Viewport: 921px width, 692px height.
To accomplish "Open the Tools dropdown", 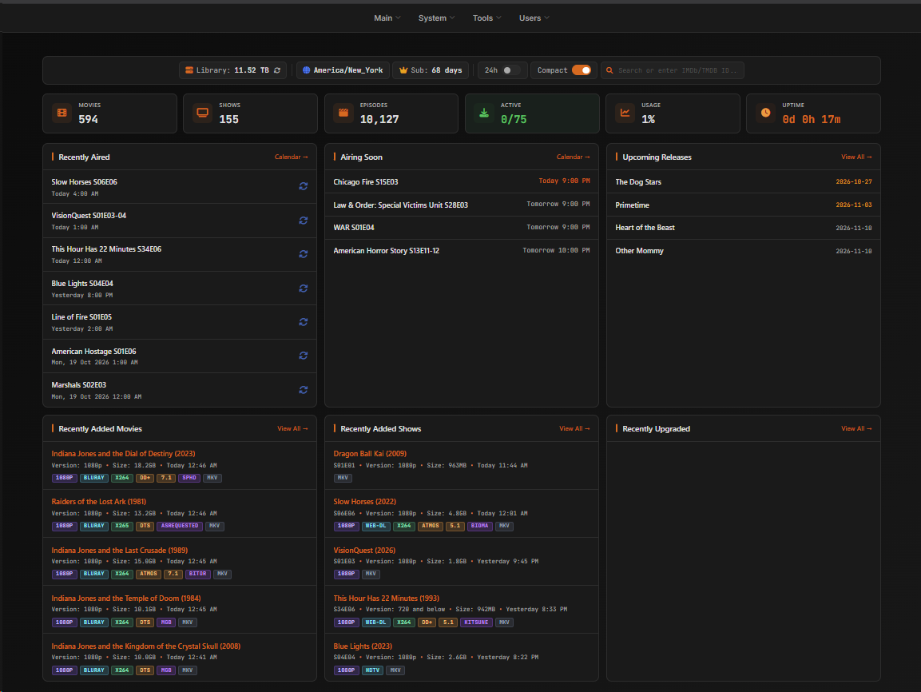I will [487, 18].
